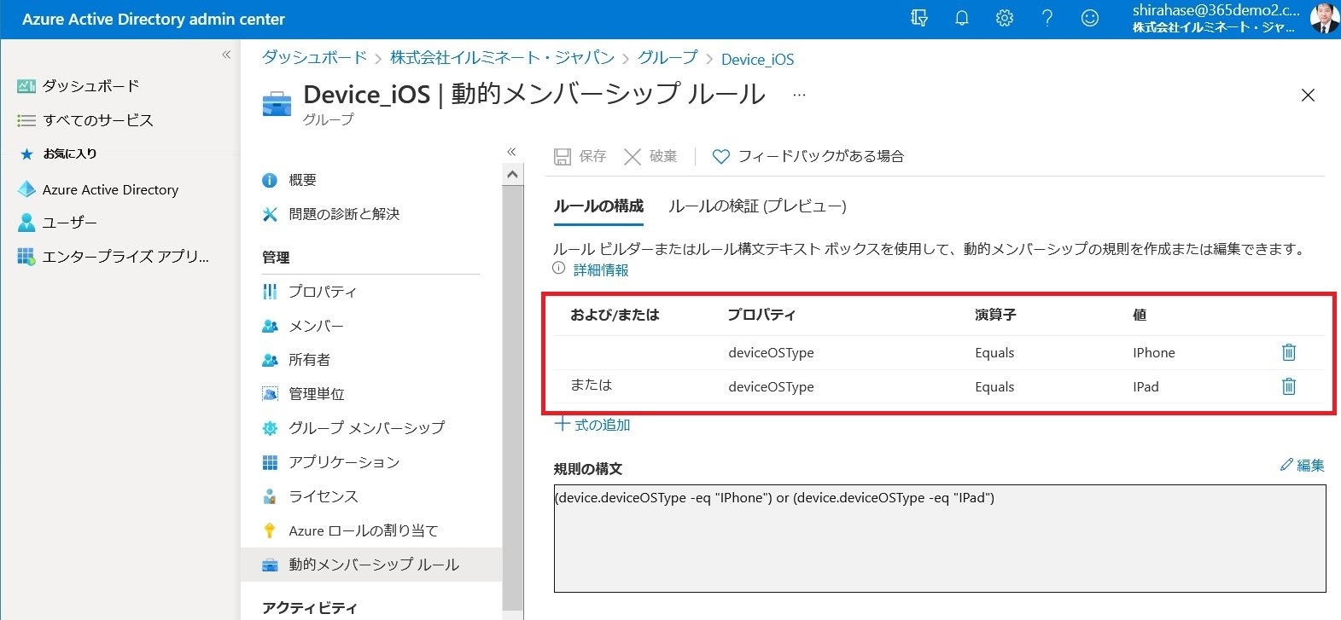Click または in the second rule row

click(591, 385)
